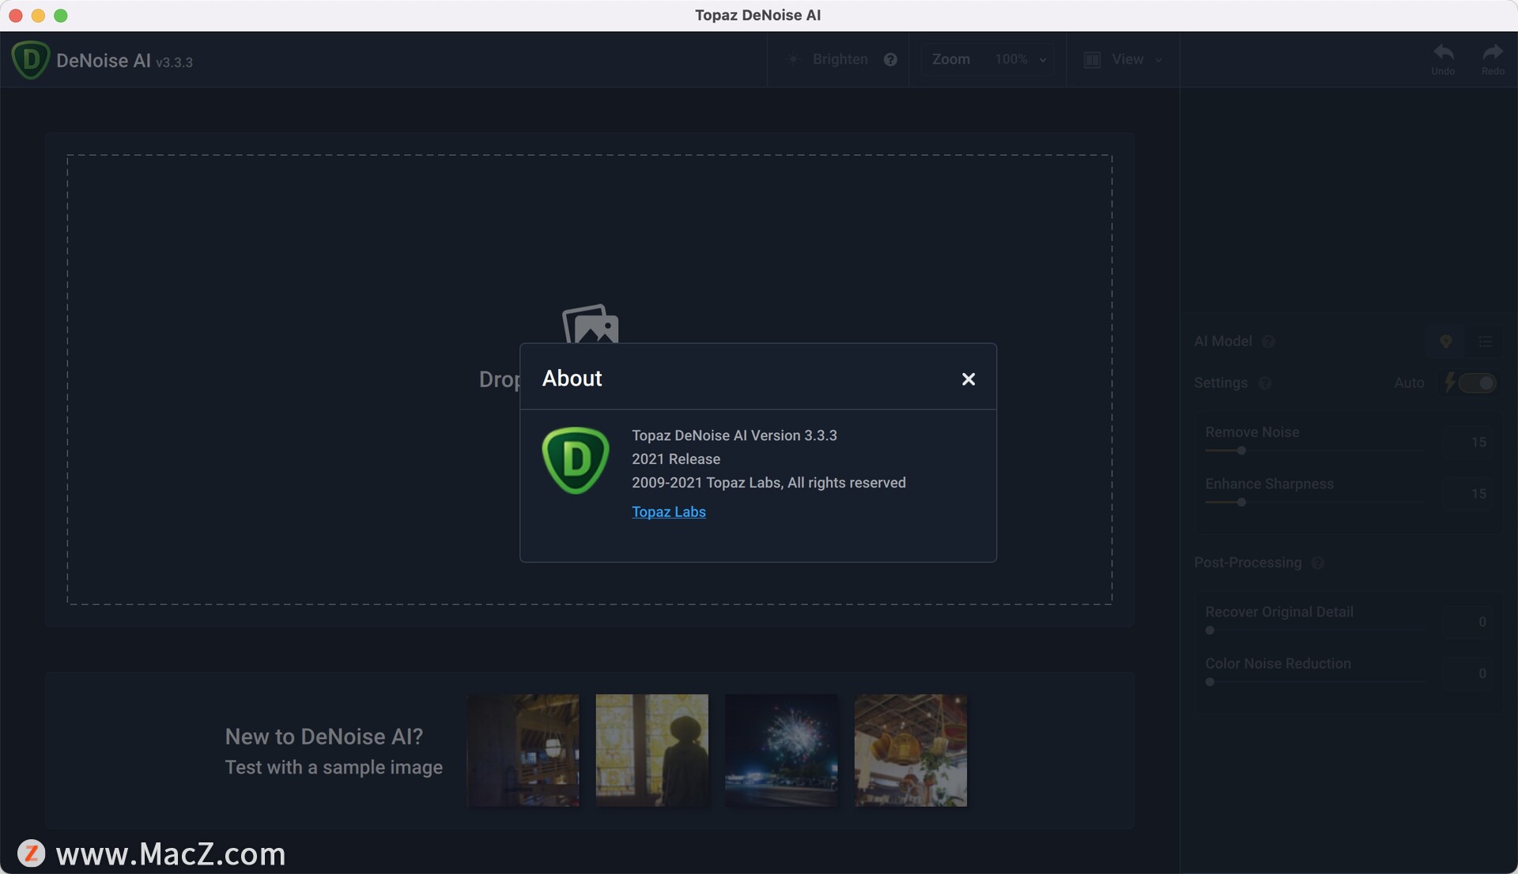Click the Brighten sun icon

[793, 59]
